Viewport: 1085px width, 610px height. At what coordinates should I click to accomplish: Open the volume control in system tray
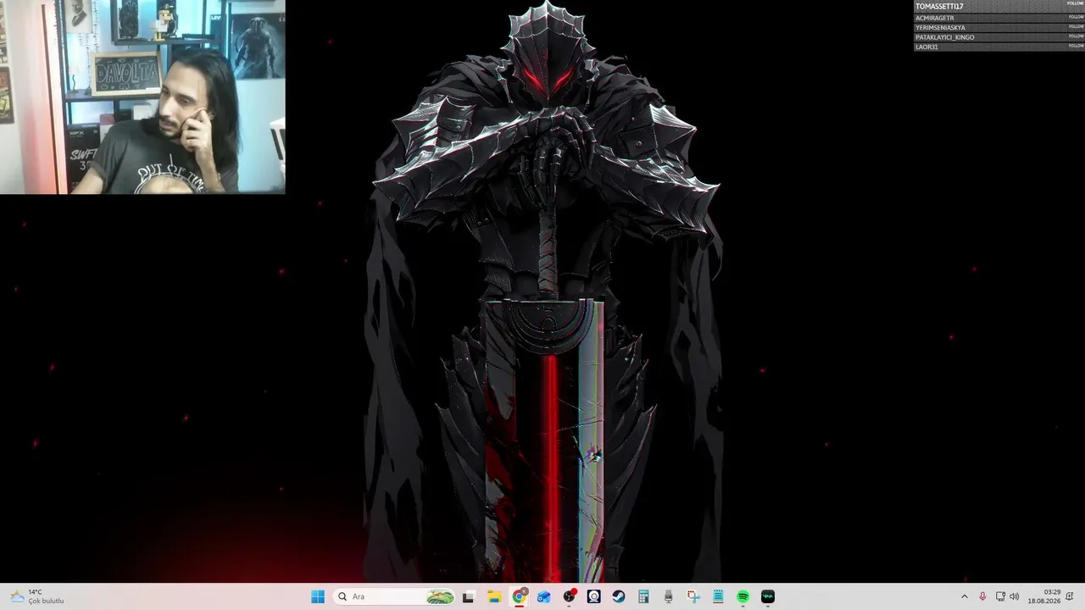(1015, 596)
